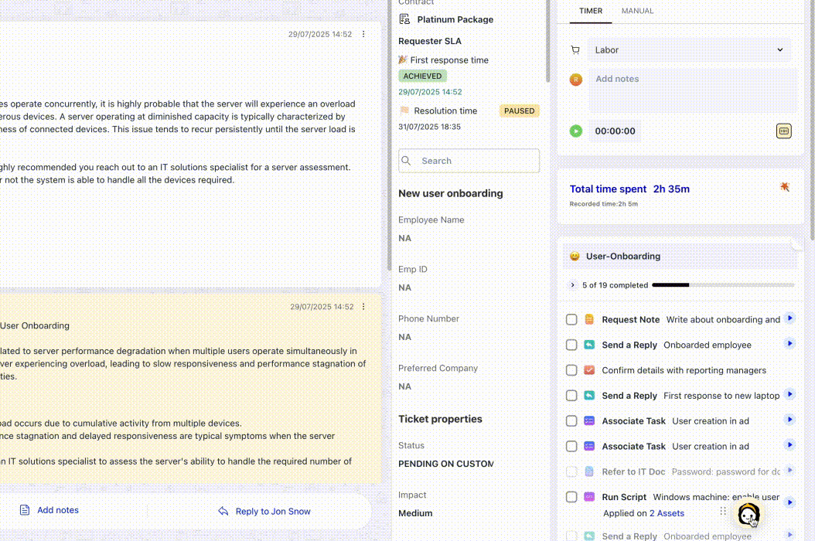Open the Status PENDING ON CUSTOMER dropdown

click(446, 464)
